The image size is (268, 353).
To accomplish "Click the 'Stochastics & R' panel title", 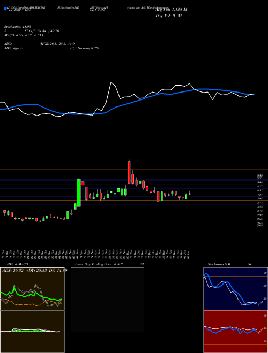I will pyautogui.click(x=219, y=264).
